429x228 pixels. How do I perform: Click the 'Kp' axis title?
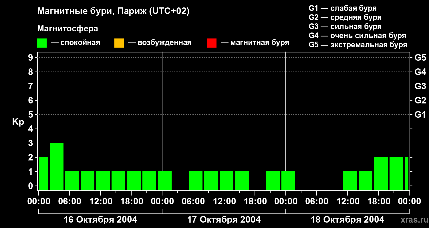coord(18,122)
